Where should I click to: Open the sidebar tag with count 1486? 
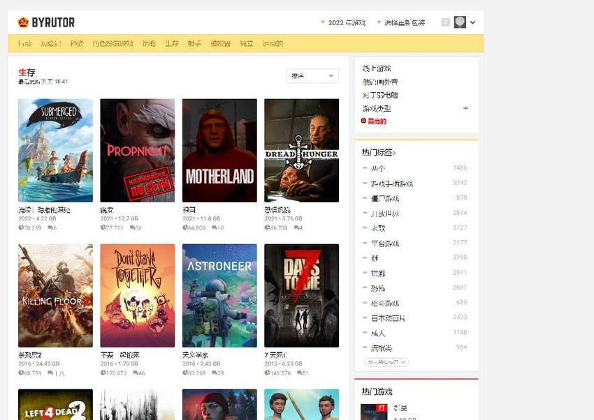pyautogui.click(x=378, y=169)
